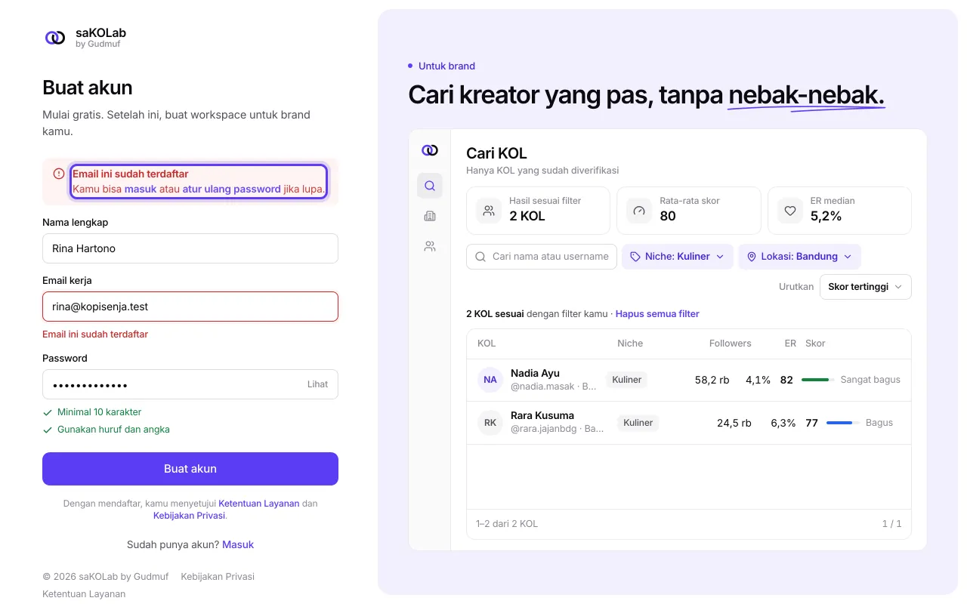The image size is (967, 604).
Task: Focus the Email kerja input field
Action: click(190, 307)
